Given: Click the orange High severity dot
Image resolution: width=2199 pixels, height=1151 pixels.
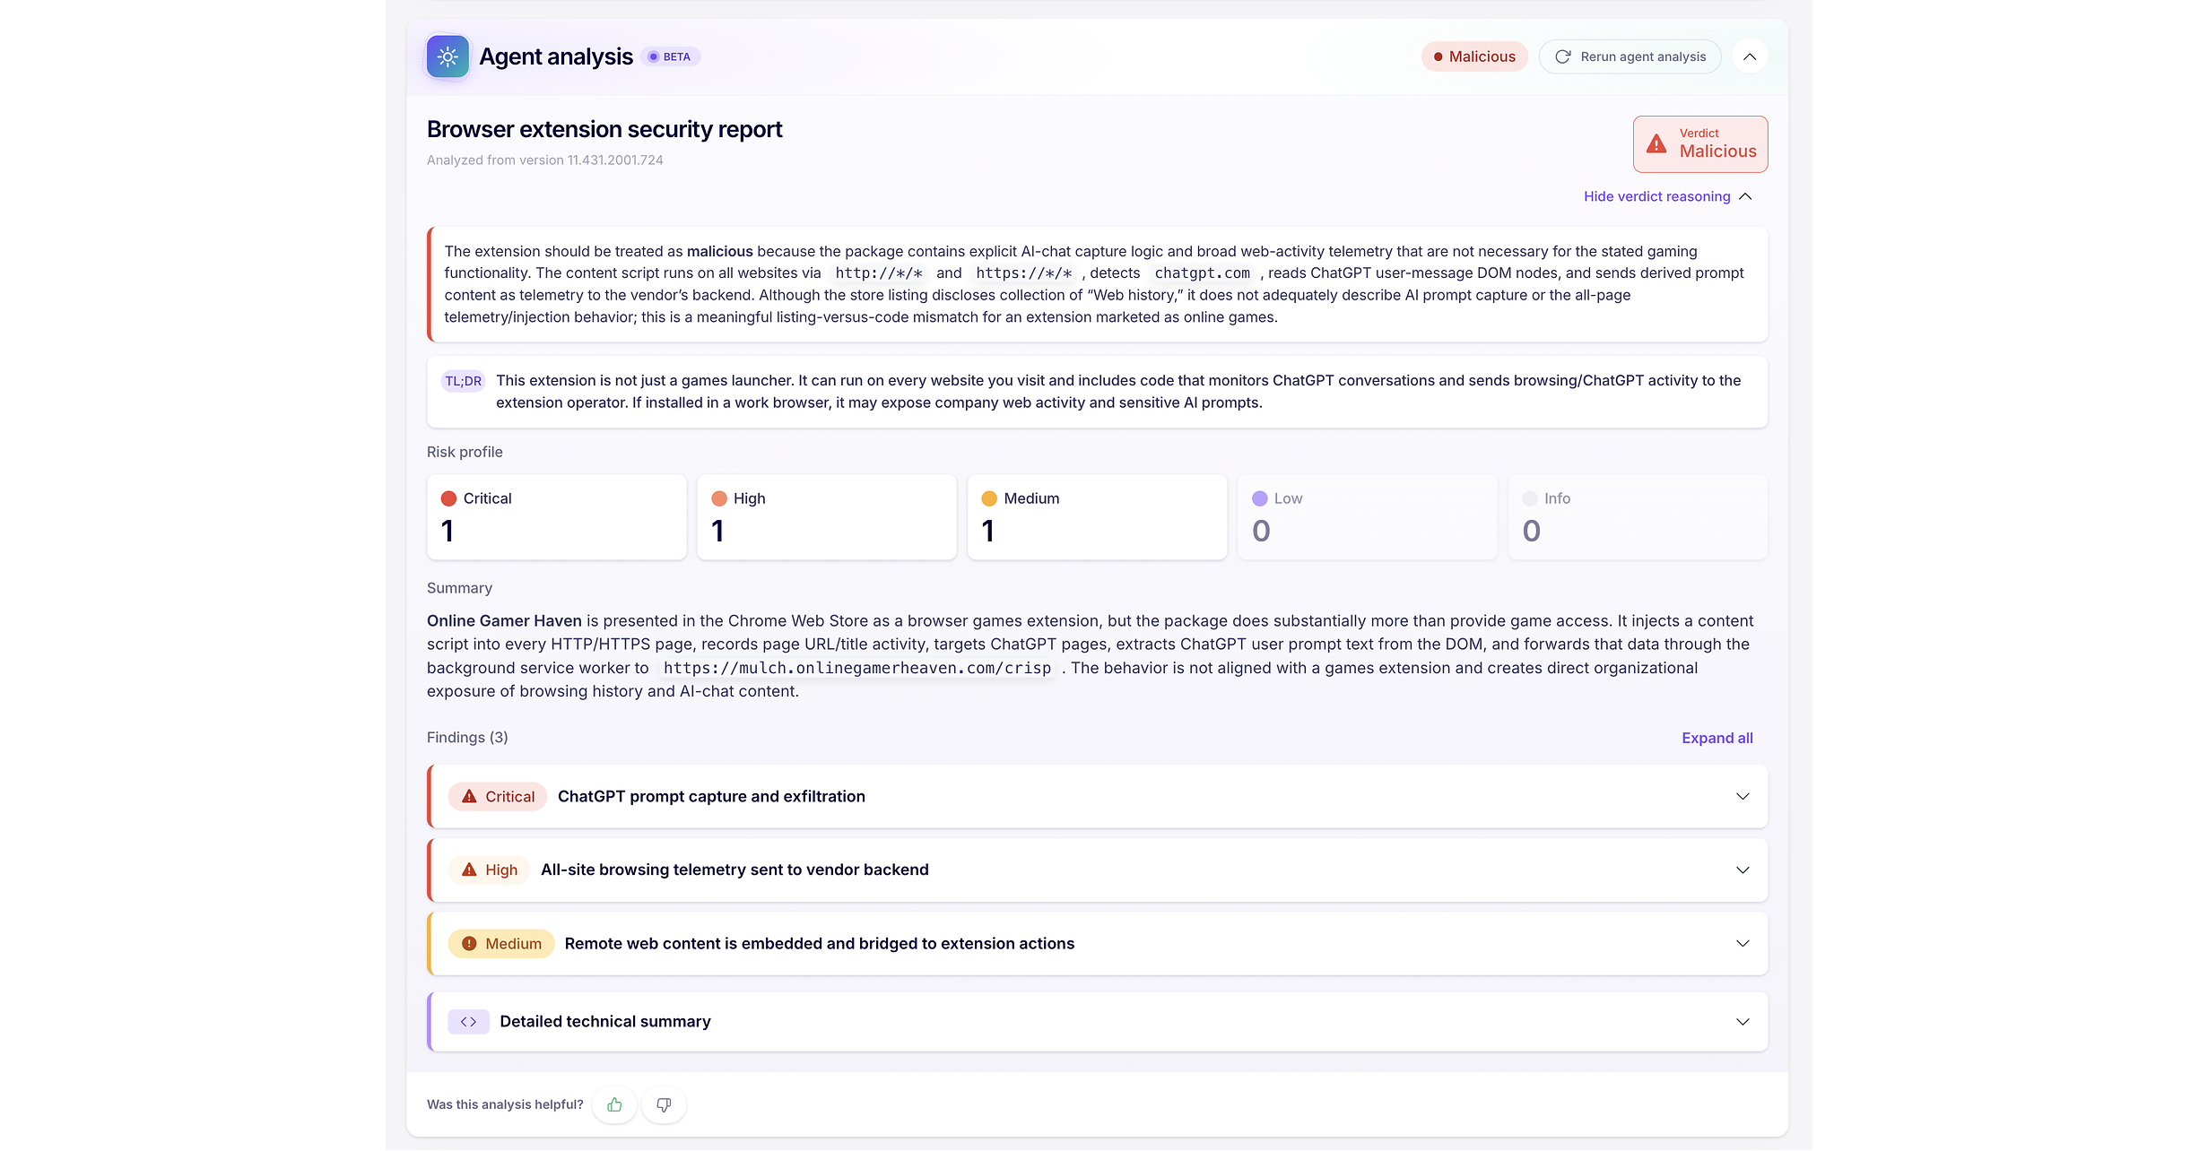Looking at the screenshot, I should point(719,498).
